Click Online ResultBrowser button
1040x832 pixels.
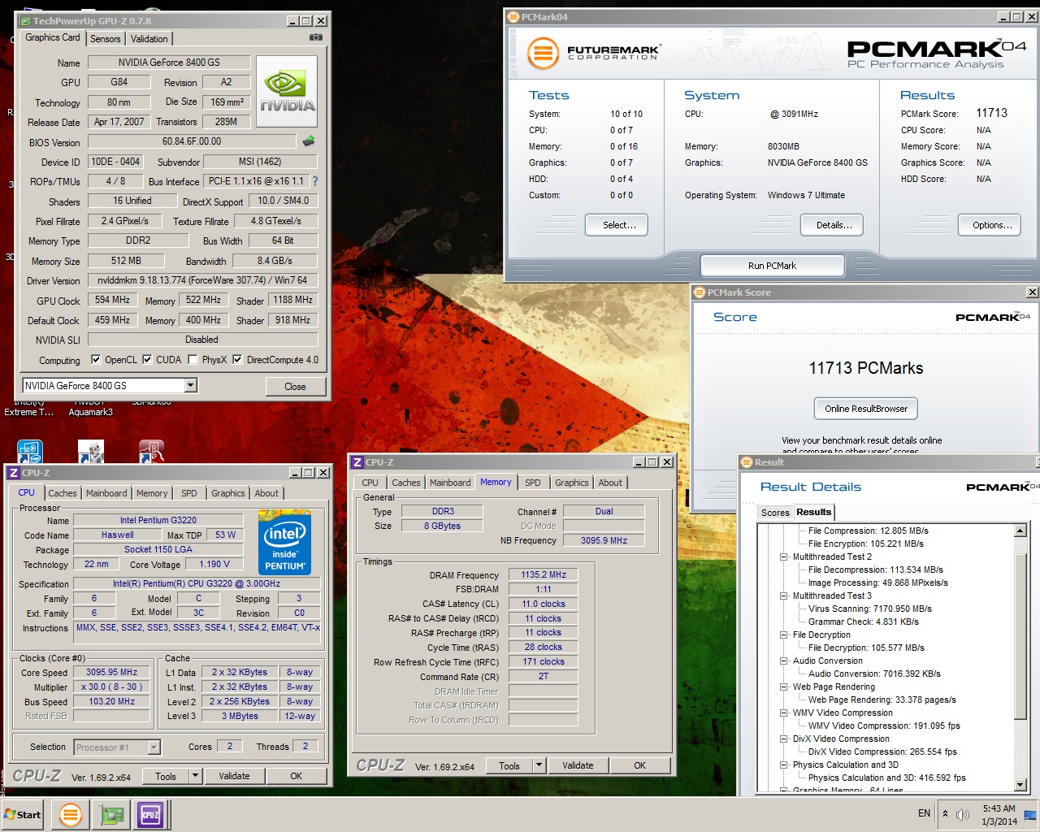[x=866, y=409]
